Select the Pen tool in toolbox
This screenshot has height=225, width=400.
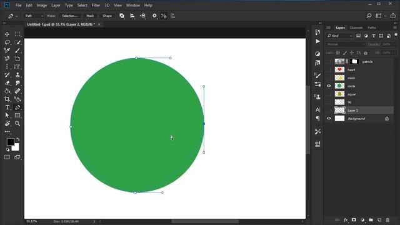17,107
